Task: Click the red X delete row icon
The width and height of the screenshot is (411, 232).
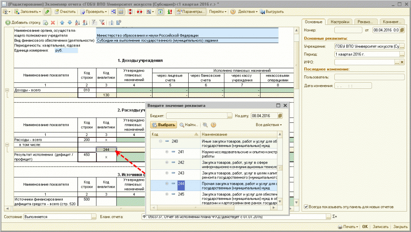Action: point(52,22)
